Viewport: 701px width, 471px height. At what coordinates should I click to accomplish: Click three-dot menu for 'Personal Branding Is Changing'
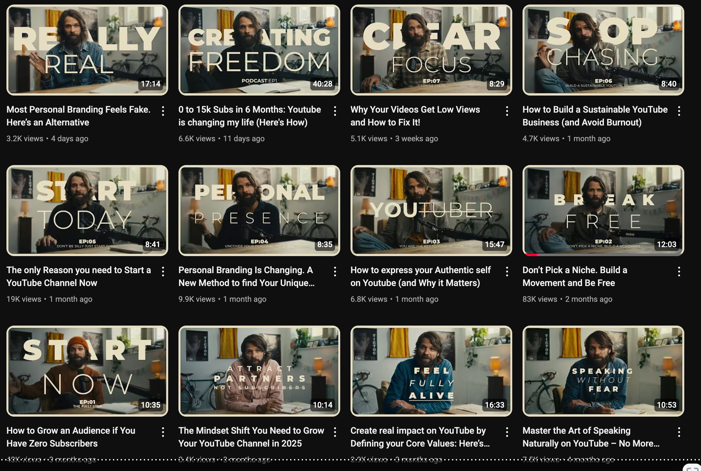pyautogui.click(x=335, y=272)
